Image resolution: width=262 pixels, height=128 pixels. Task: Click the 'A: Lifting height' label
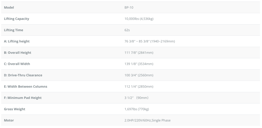(x=17, y=41)
